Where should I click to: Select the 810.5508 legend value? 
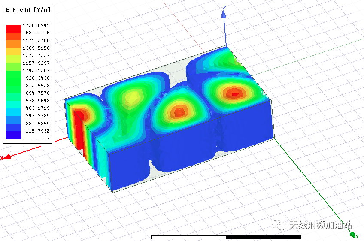[x=38, y=86]
